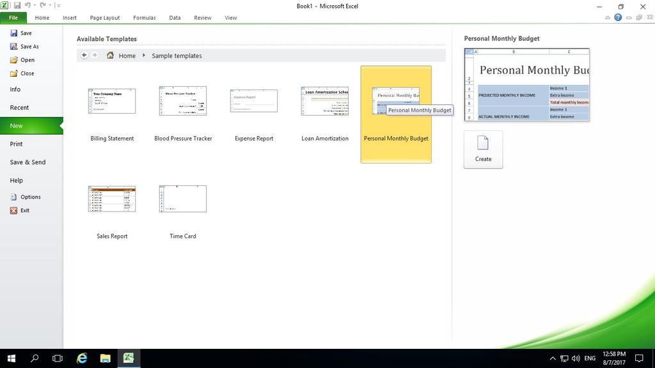Click the ENG language indicator
The height and width of the screenshot is (368, 655).
[x=590, y=358]
